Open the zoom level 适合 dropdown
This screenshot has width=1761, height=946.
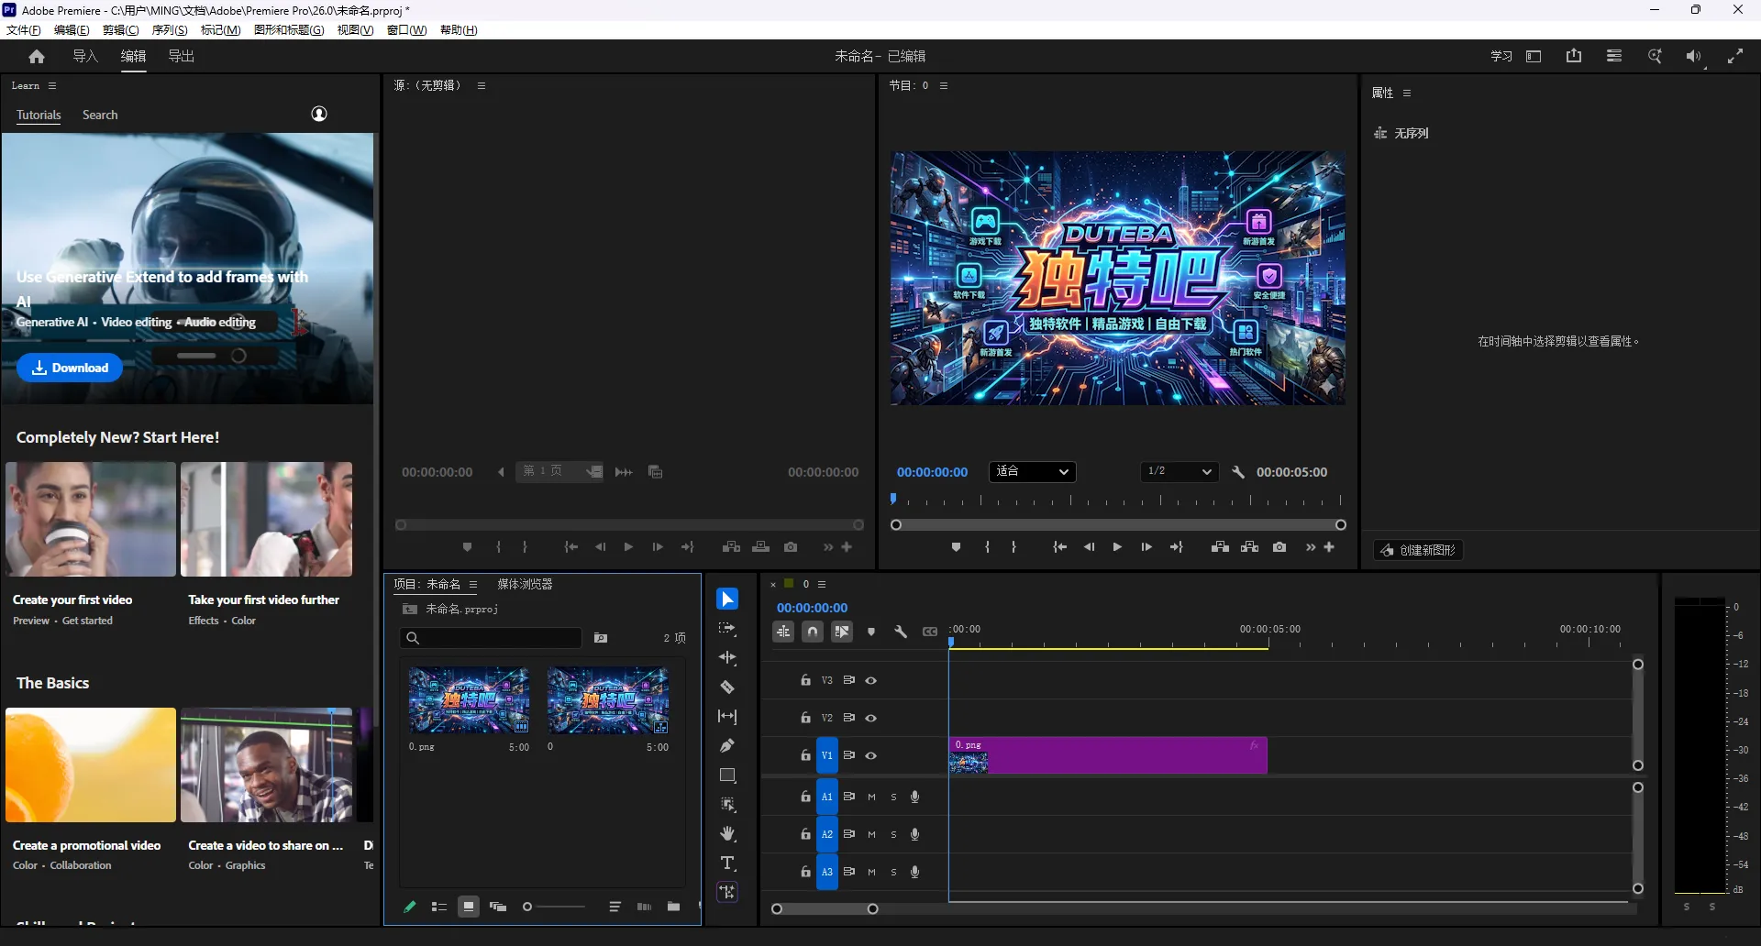point(1032,471)
